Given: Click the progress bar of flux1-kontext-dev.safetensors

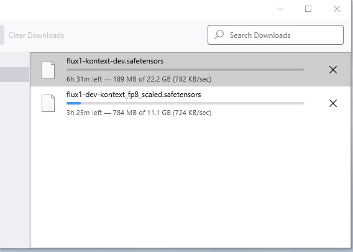Looking at the screenshot, I should click(x=185, y=70).
